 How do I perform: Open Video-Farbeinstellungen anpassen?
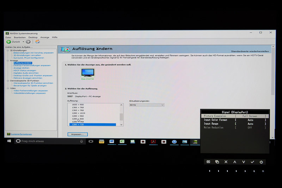(31, 91)
